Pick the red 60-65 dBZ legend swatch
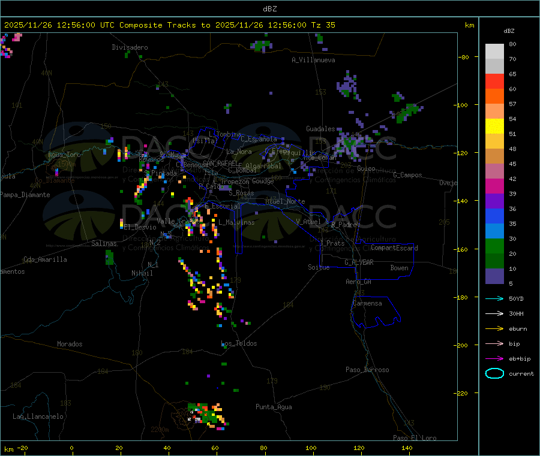 pyautogui.click(x=494, y=81)
